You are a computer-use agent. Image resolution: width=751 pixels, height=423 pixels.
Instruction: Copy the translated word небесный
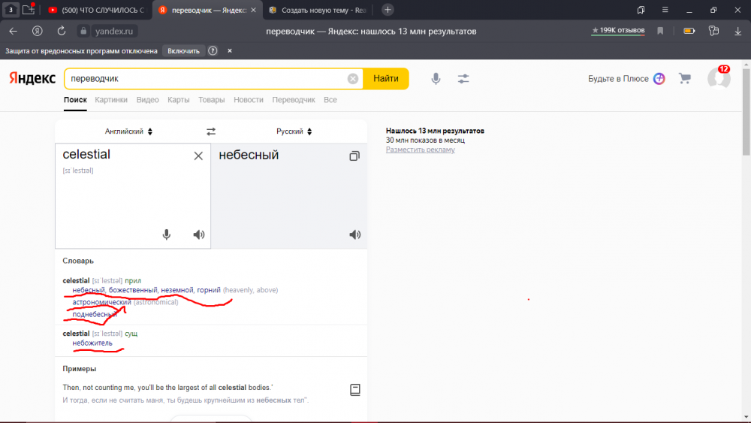pos(354,156)
